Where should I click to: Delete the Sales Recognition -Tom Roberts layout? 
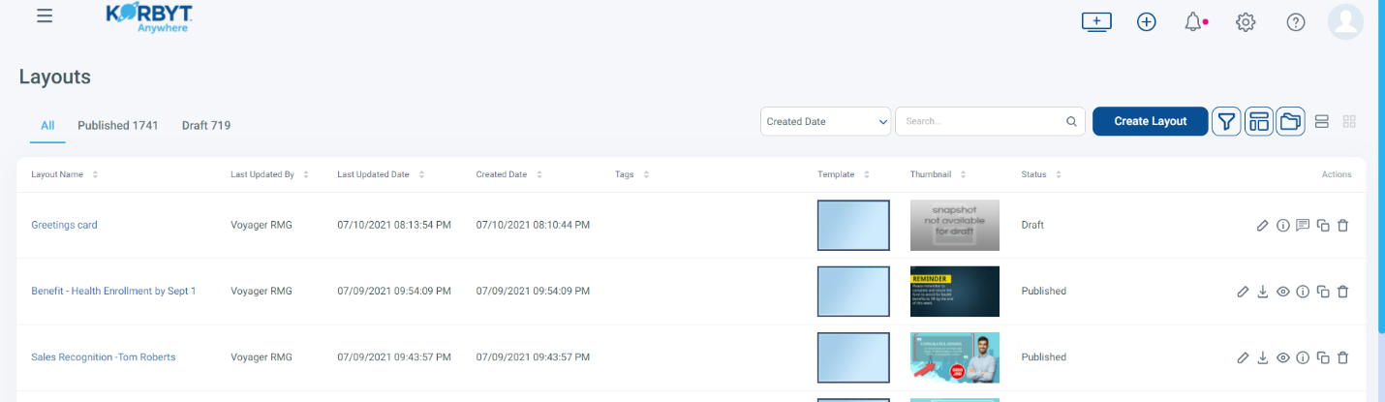point(1342,357)
